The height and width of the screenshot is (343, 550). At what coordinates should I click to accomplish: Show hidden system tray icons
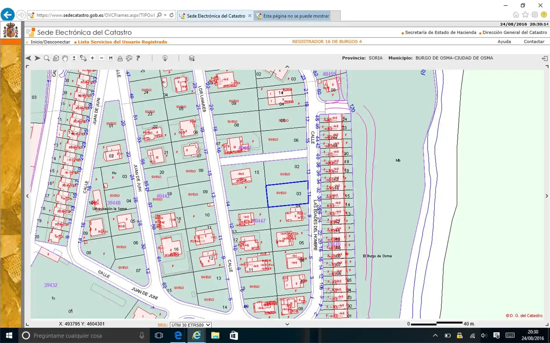(435, 335)
